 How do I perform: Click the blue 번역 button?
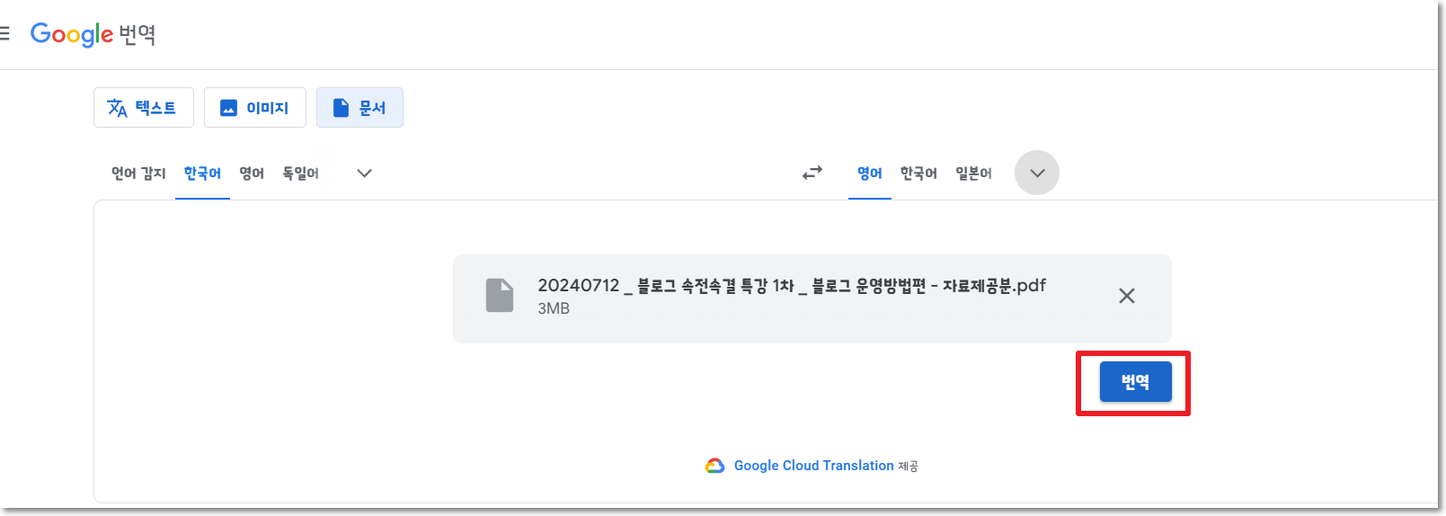pyautogui.click(x=1136, y=382)
